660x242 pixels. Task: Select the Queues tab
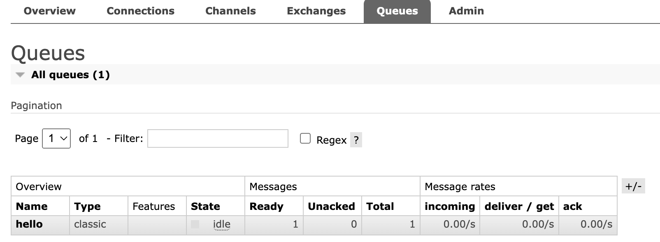pos(397,11)
